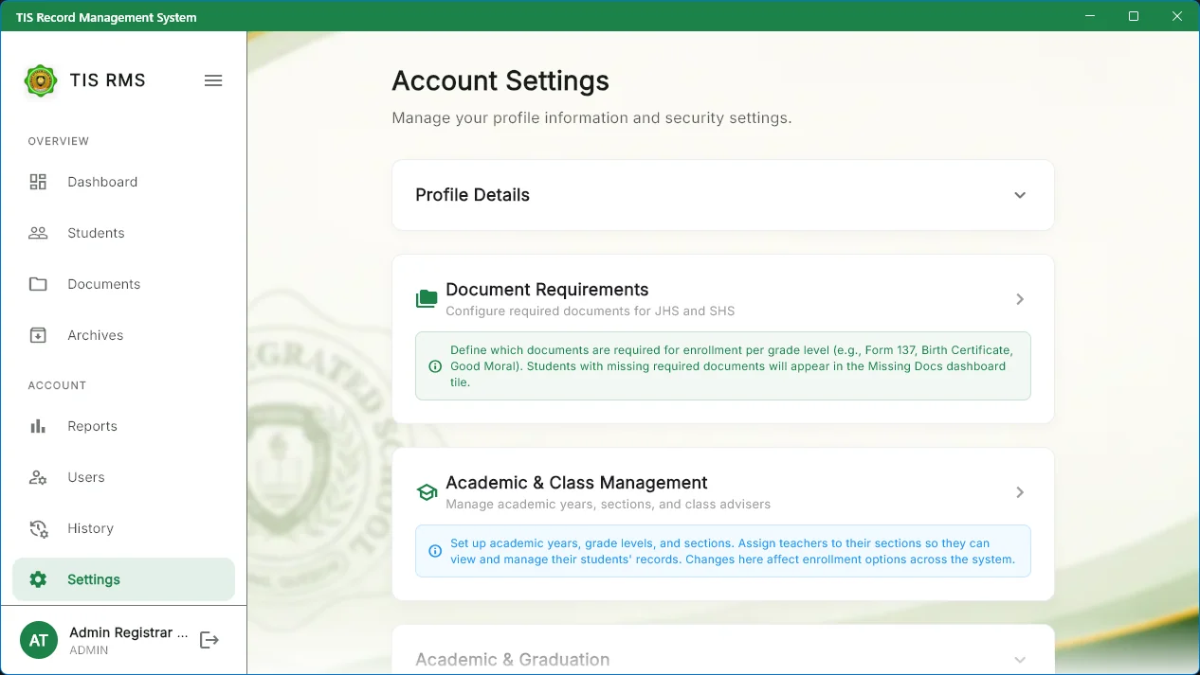
Task: Click the Reports bar chart icon
Action: 38,426
